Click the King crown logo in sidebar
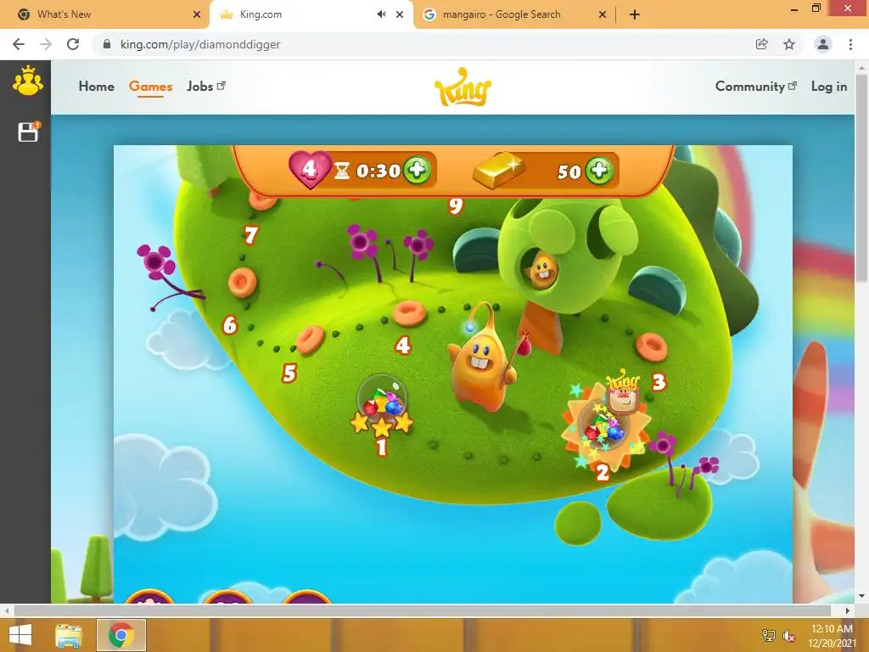Image resolution: width=869 pixels, height=652 pixels. tap(27, 81)
